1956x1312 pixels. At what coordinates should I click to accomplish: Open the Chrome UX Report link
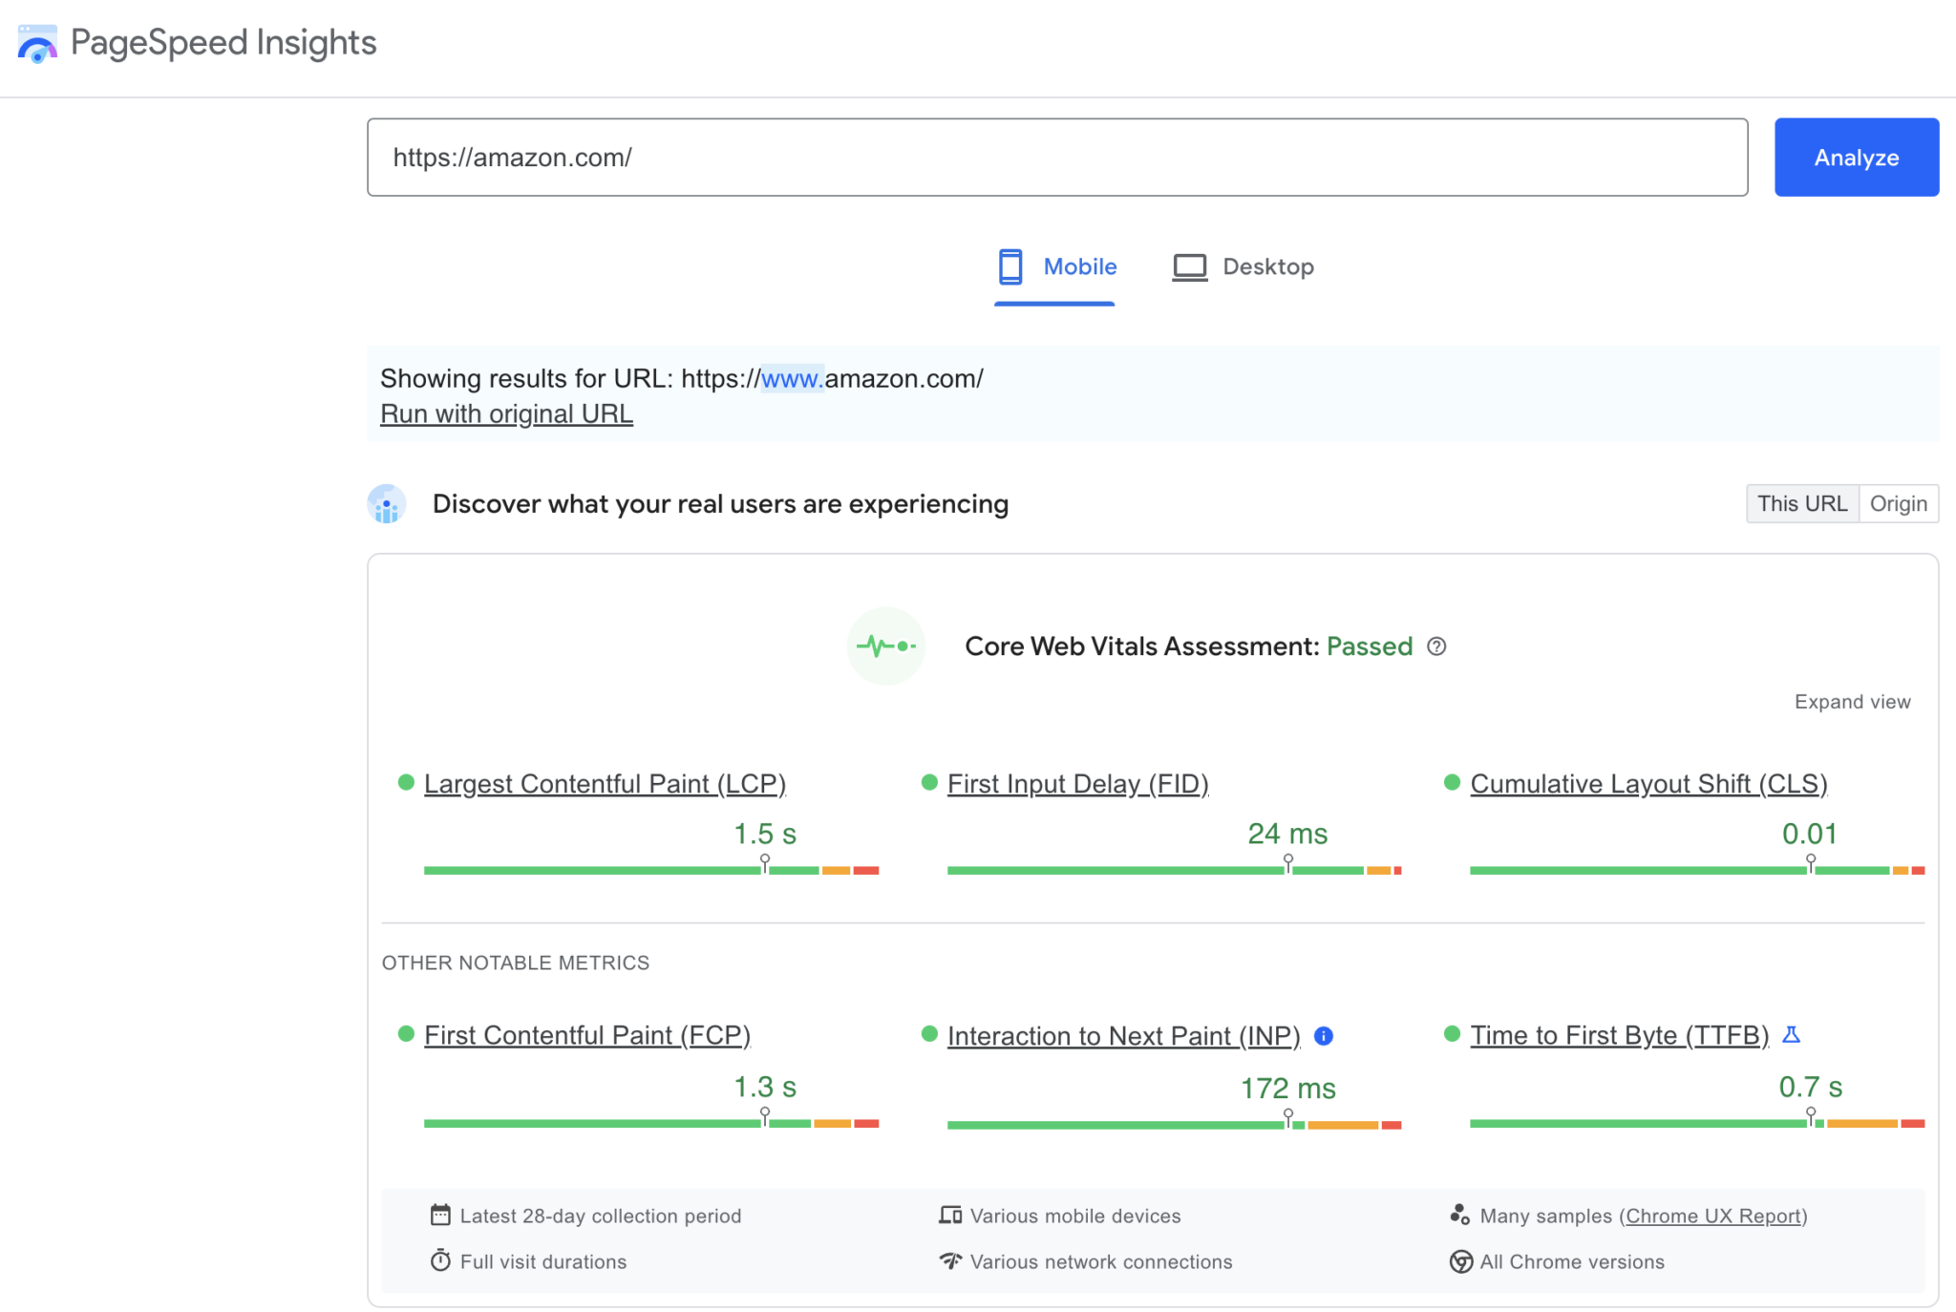click(x=1714, y=1217)
